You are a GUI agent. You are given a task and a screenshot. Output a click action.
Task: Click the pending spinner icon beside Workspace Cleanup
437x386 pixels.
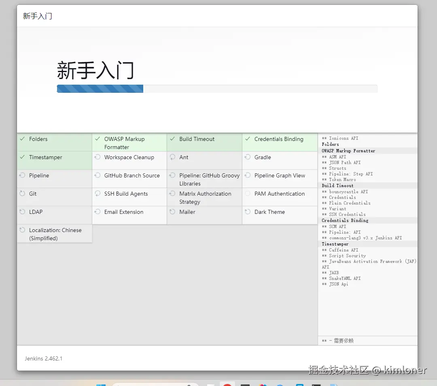[98, 157]
